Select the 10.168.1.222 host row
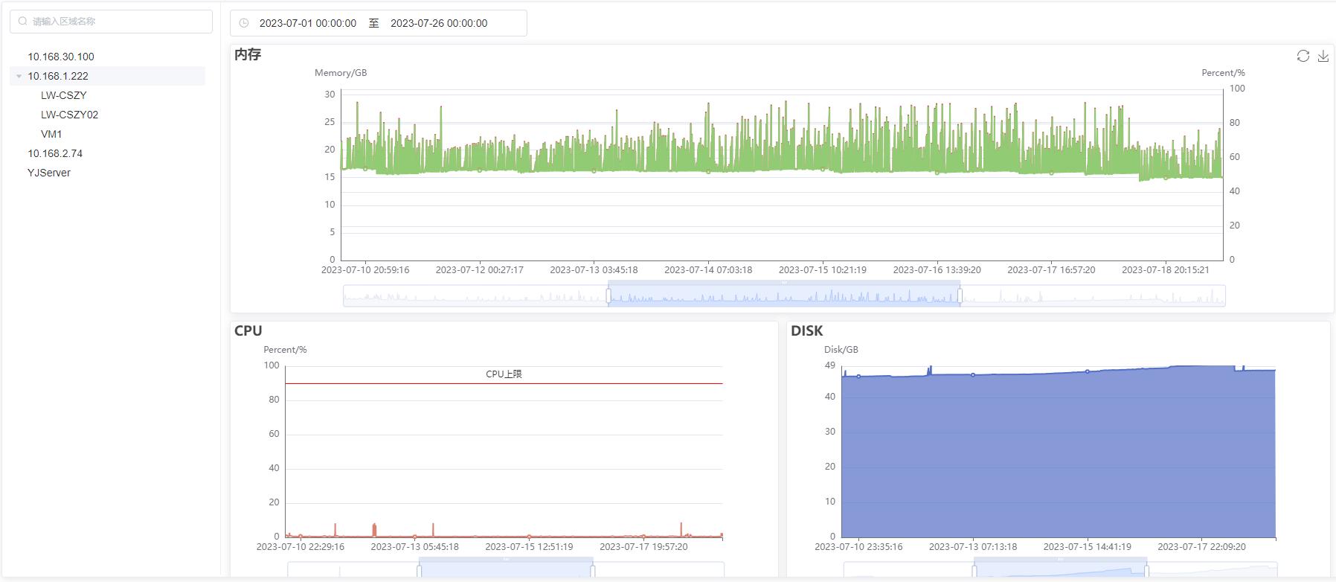Screen dimensions: 1336x582 coord(58,76)
